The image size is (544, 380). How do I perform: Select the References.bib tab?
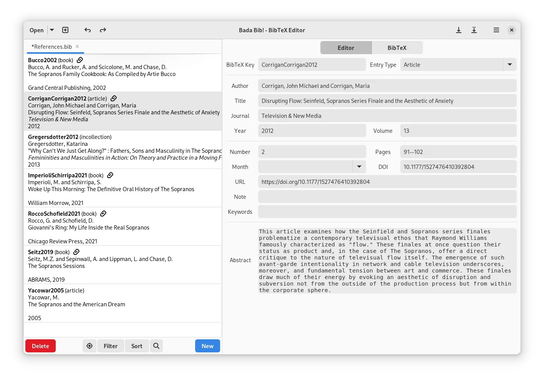click(x=51, y=46)
